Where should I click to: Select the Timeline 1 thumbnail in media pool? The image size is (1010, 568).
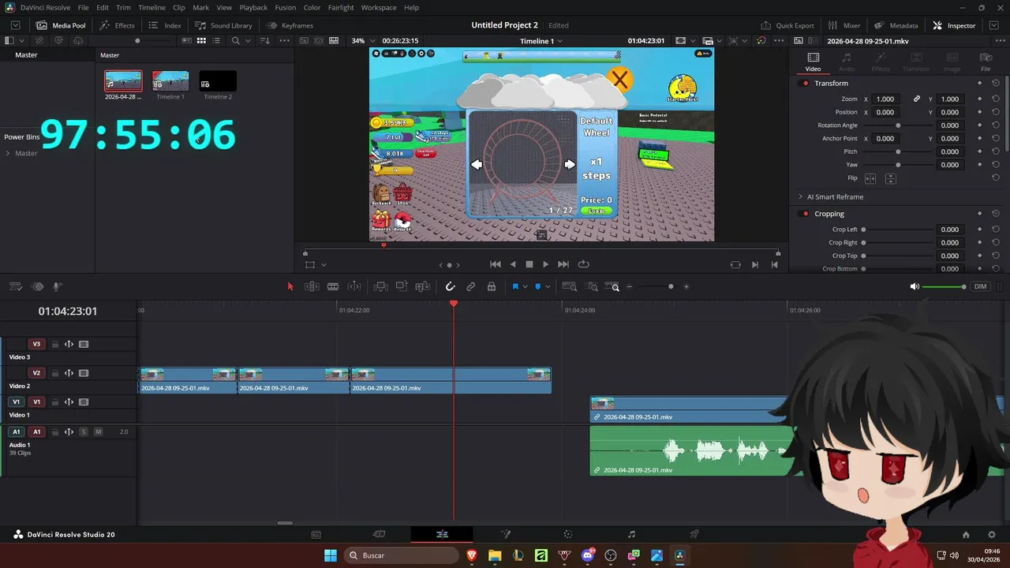(170, 80)
